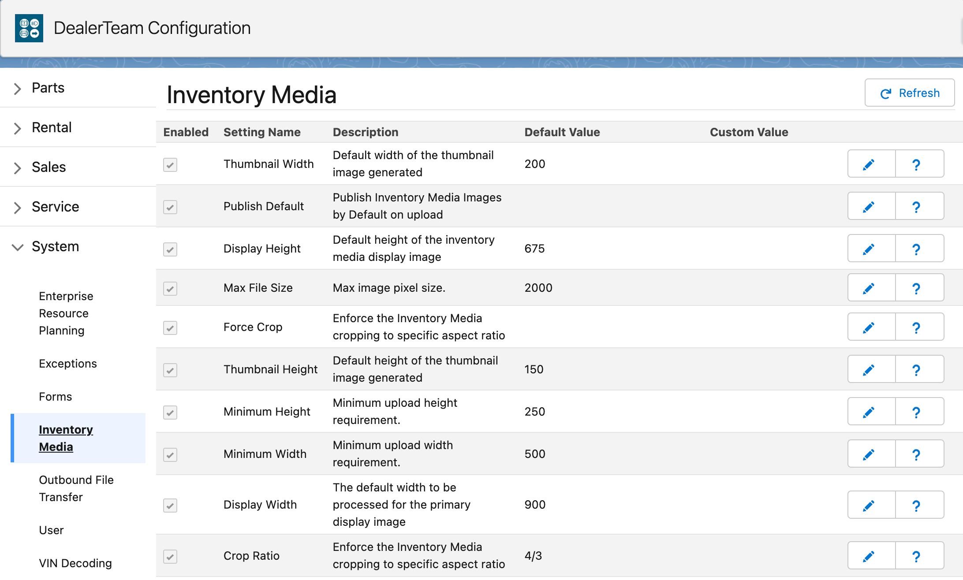963x580 pixels.
Task: Open help for Display Width
Action: (x=919, y=505)
